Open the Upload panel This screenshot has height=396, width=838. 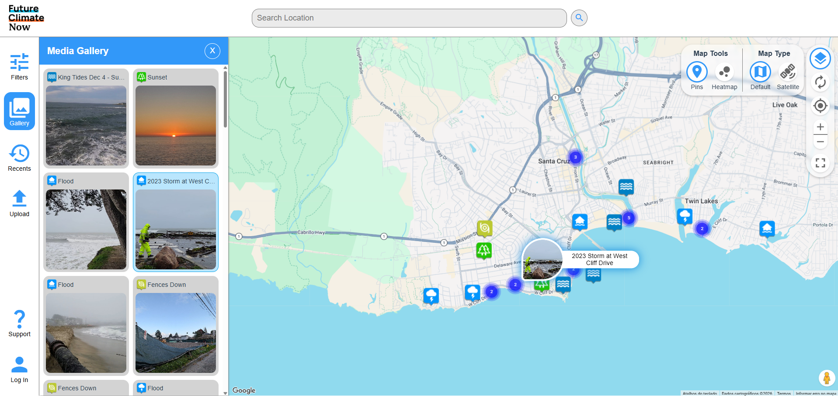click(19, 203)
